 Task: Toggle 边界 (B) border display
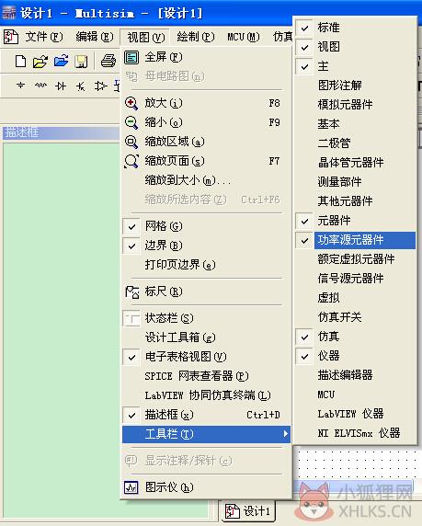click(205, 246)
